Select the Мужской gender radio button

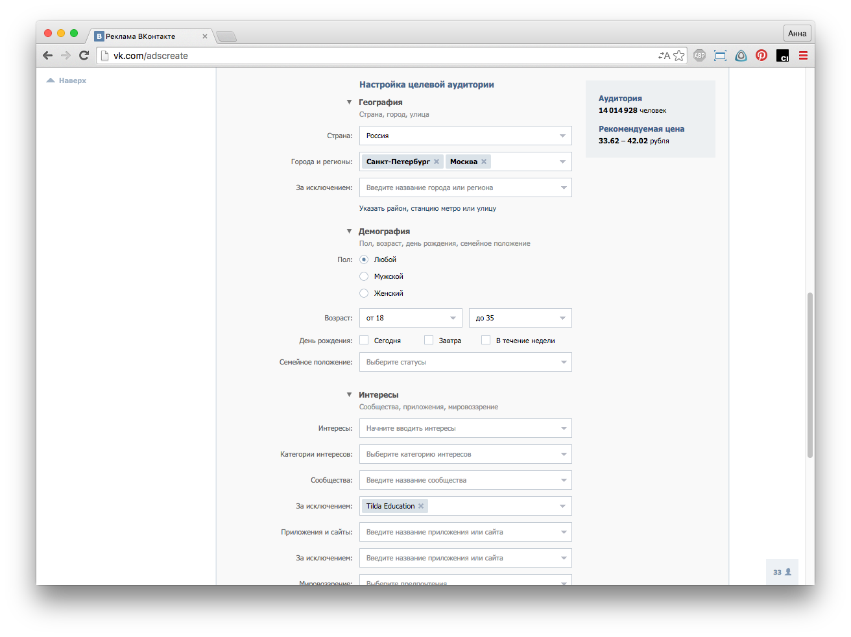[364, 276]
